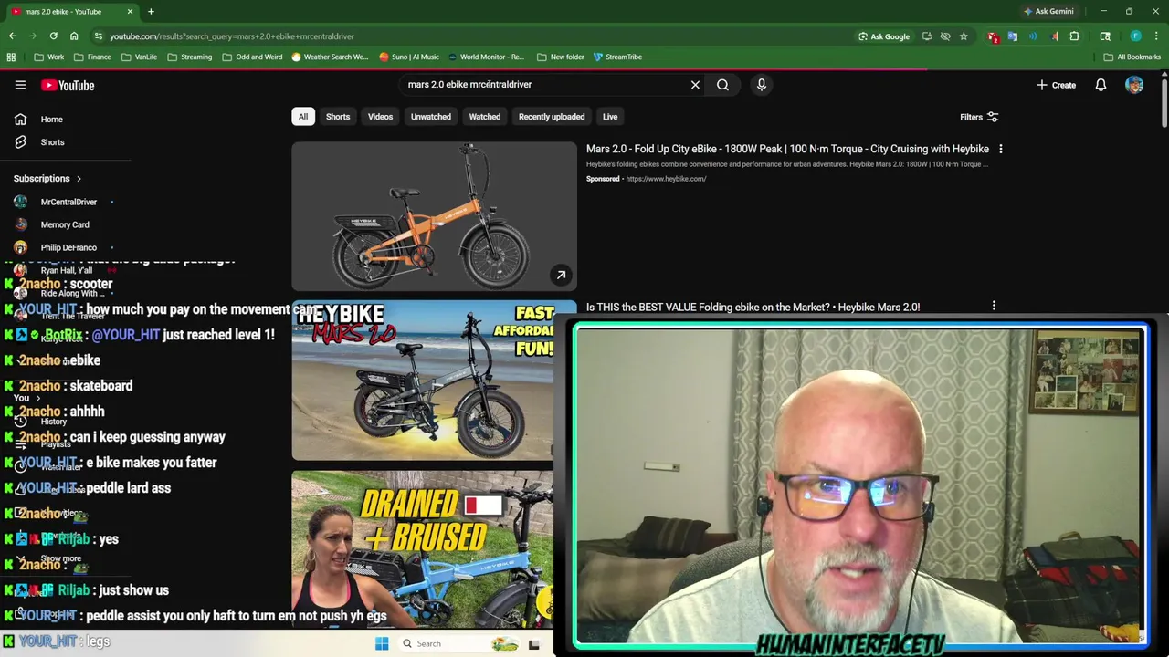
Task: Open a new browser tab with plus
Action: (x=151, y=12)
